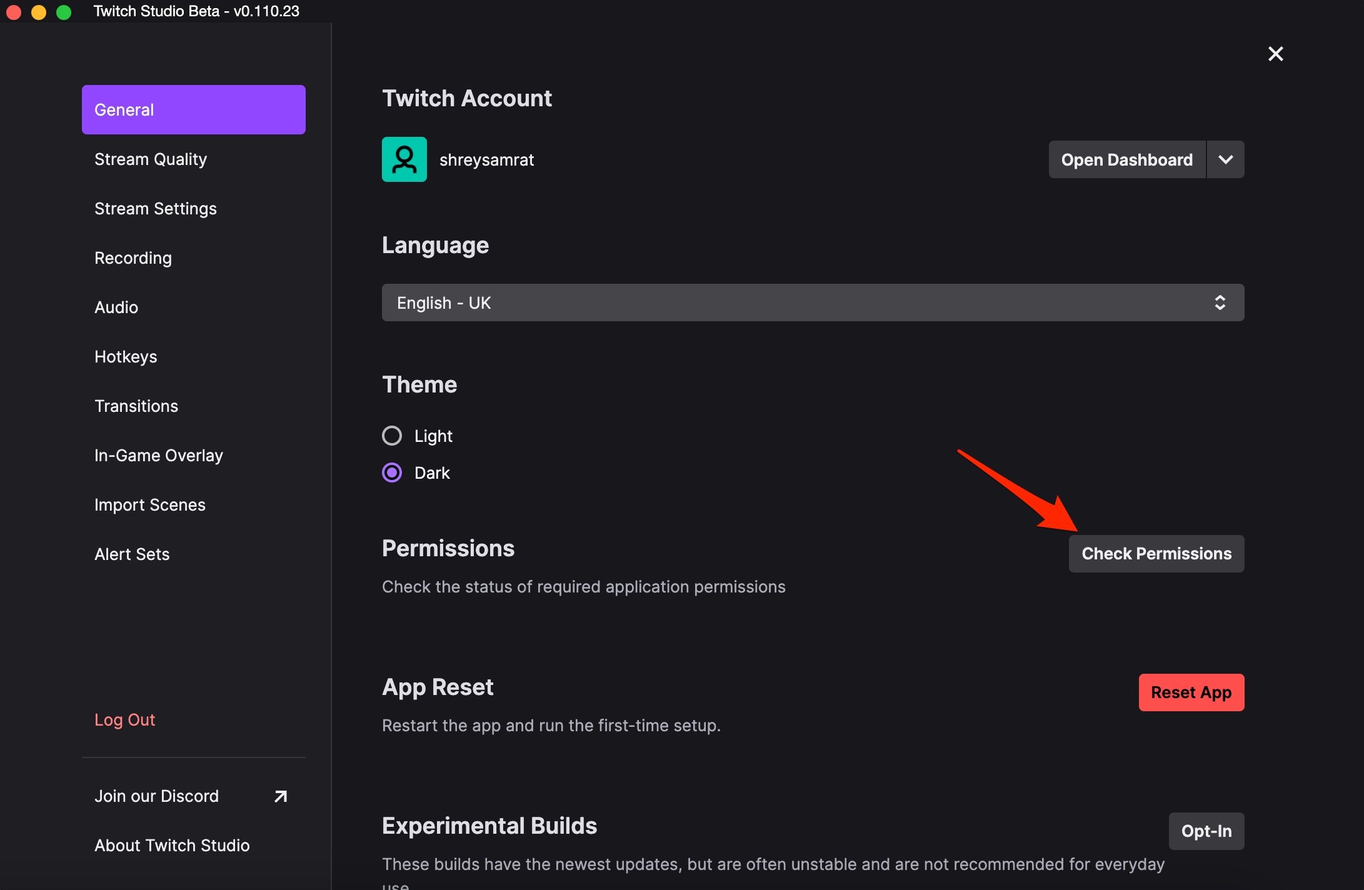Image resolution: width=1364 pixels, height=890 pixels.
Task: Close settings with the X icon
Action: click(1275, 54)
